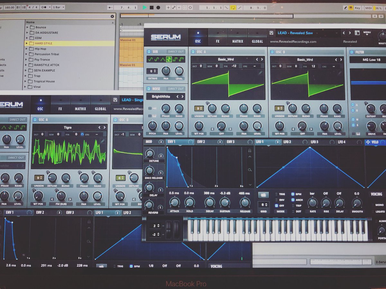Switch OSC A to next wavetable after Basic_Wrd
386x289 pixels.
tap(262, 60)
